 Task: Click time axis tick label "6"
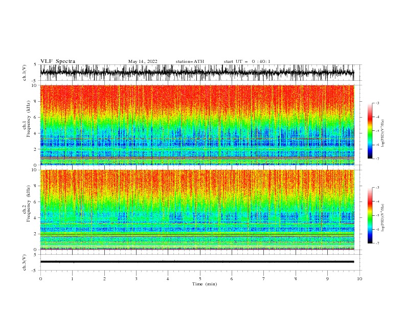point(232,279)
